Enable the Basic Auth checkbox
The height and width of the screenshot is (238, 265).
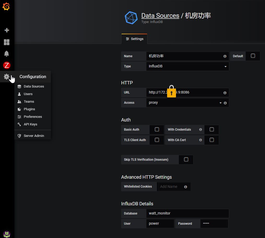pos(157,129)
